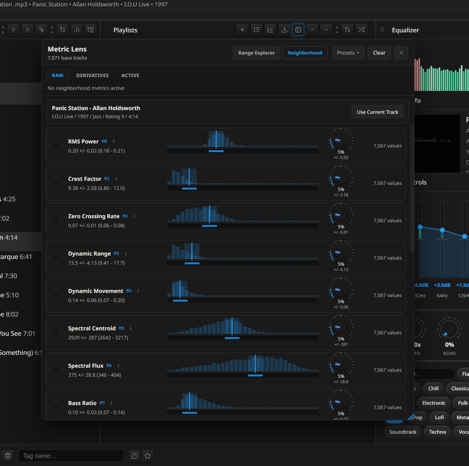Click the Tag name input field
The height and width of the screenshot is (466, 469).
coord(71,456)
